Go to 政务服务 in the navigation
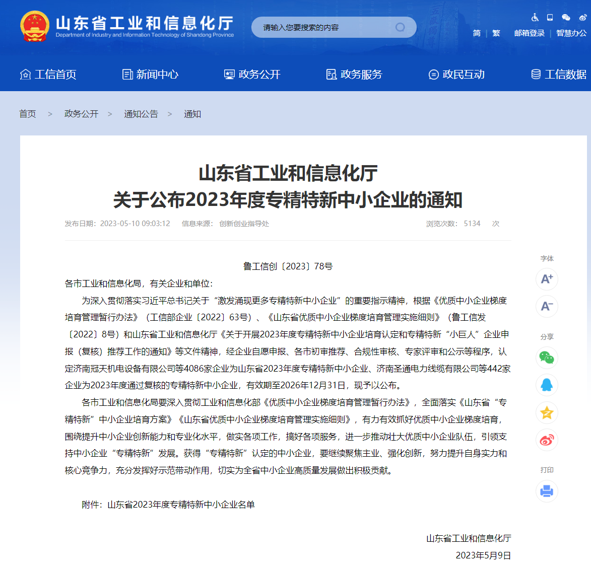This screenshot has width=591, height=568. pyautogui.click(x=354, y=74)
